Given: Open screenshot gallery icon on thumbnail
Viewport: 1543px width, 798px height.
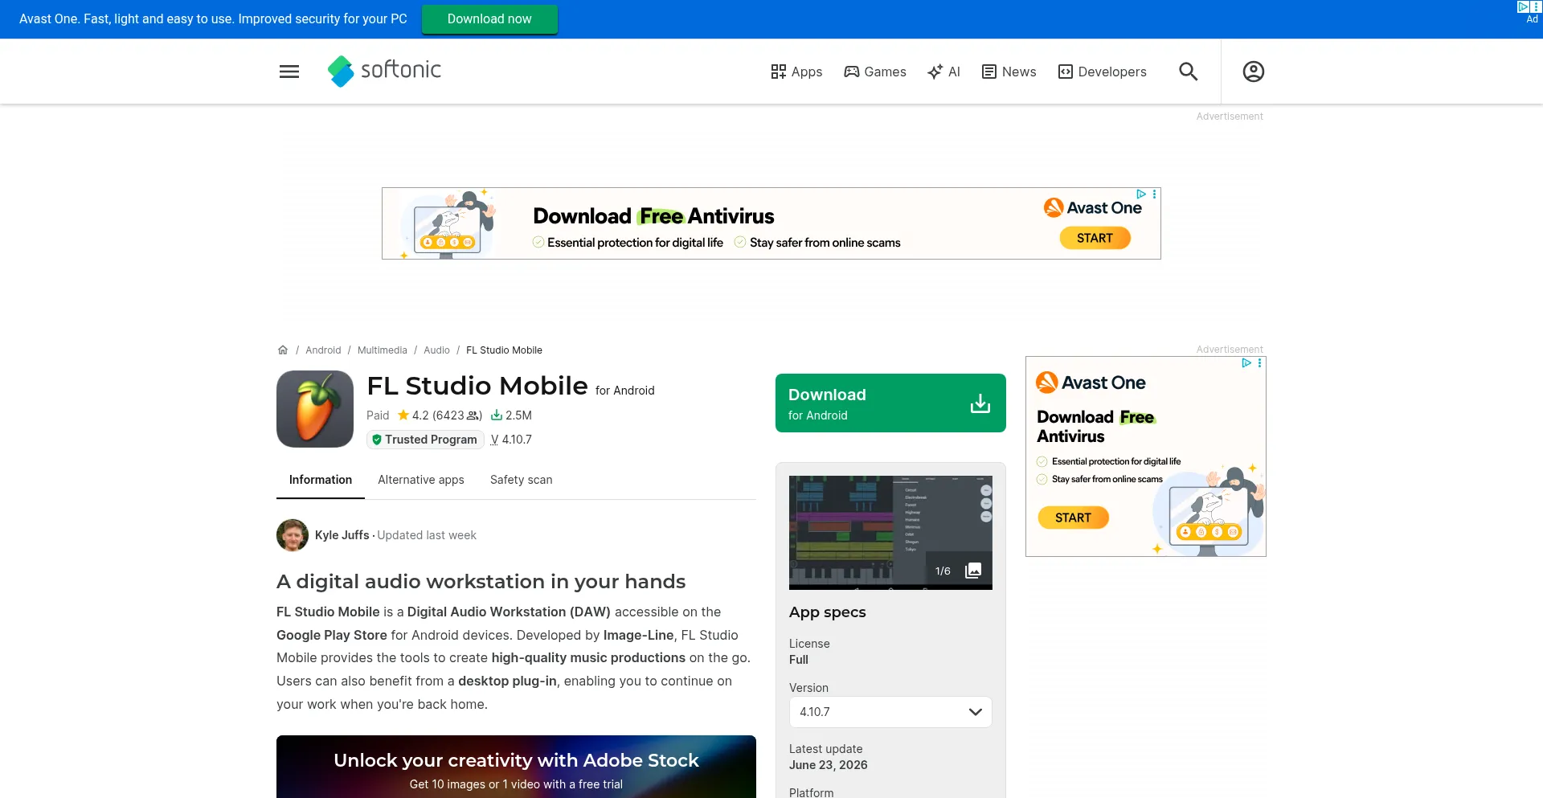Looking at the screenshot, I should tap(973, 571).
